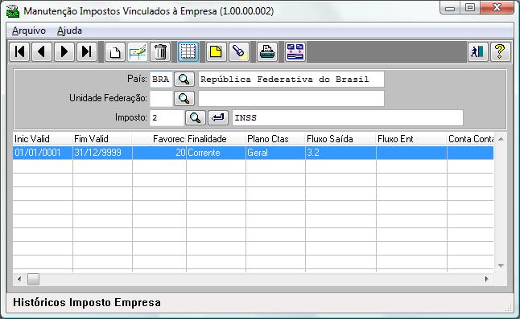
Task: Click the Unidade Federação code field
Action: (x=161, y=98)
